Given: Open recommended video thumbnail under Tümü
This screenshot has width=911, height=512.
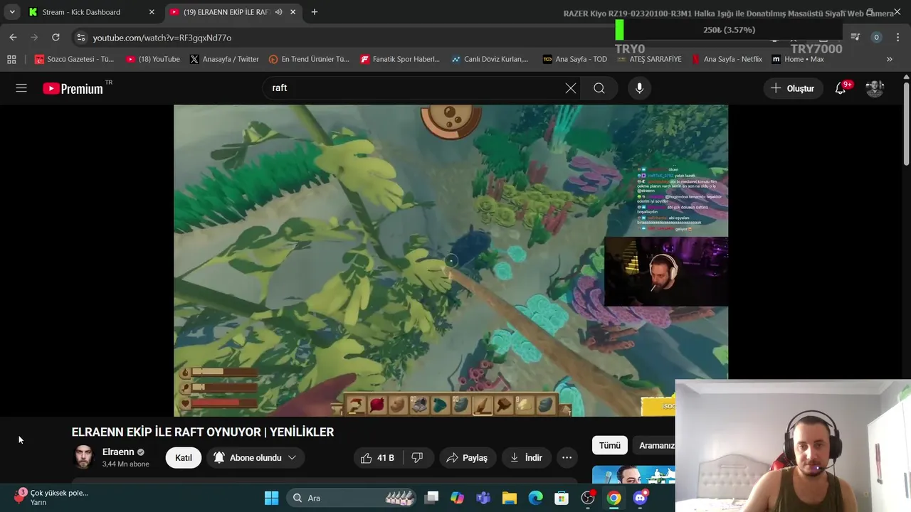Looking at the screenshot, I should 633,474.
